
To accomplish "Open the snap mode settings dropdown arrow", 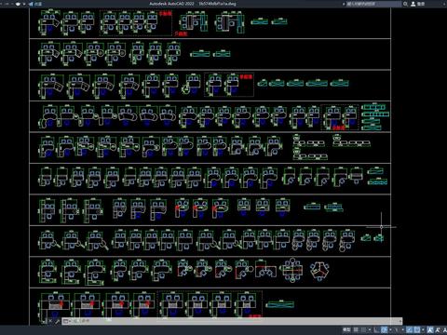I will click(370, 329).
